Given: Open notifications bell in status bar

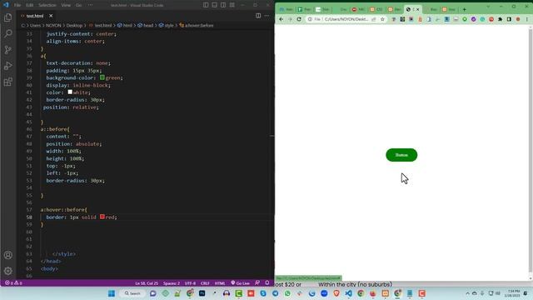Looking at the screenshot, I should coord(267,282).
